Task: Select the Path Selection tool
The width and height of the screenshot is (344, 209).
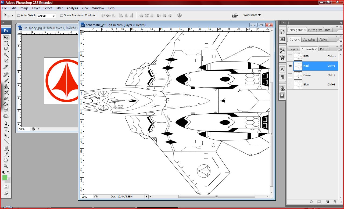Action: click(x=6, y=135)
